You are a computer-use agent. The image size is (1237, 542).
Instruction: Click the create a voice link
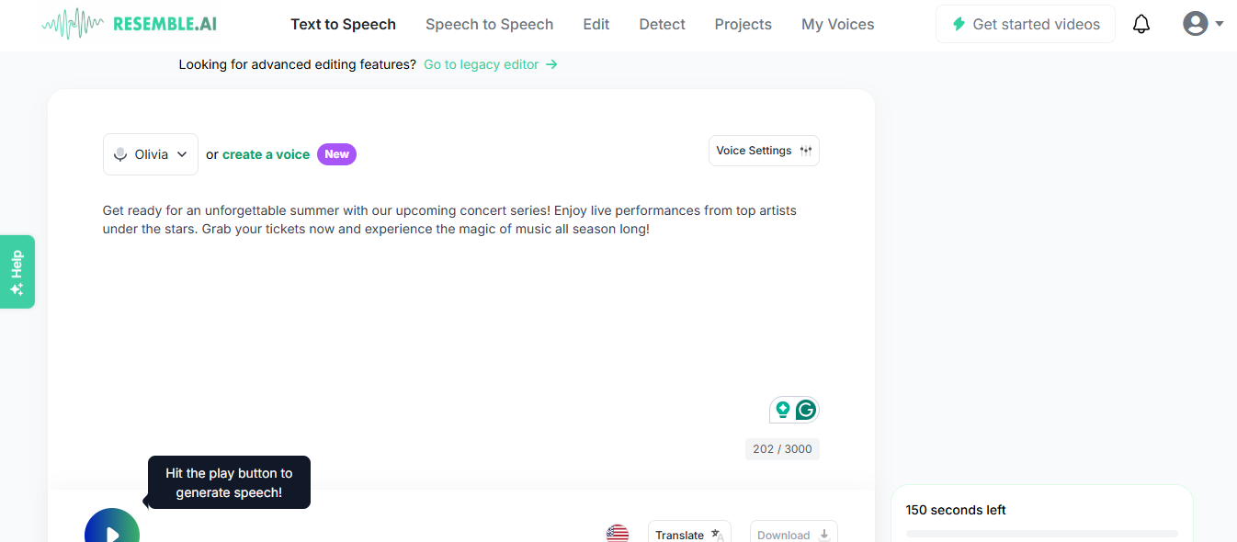pos(266,154)
